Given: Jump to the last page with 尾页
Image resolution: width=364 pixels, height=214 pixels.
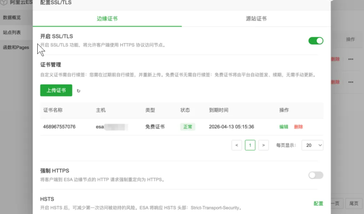Looking at the screenshot, I should [x=353, y=204].
